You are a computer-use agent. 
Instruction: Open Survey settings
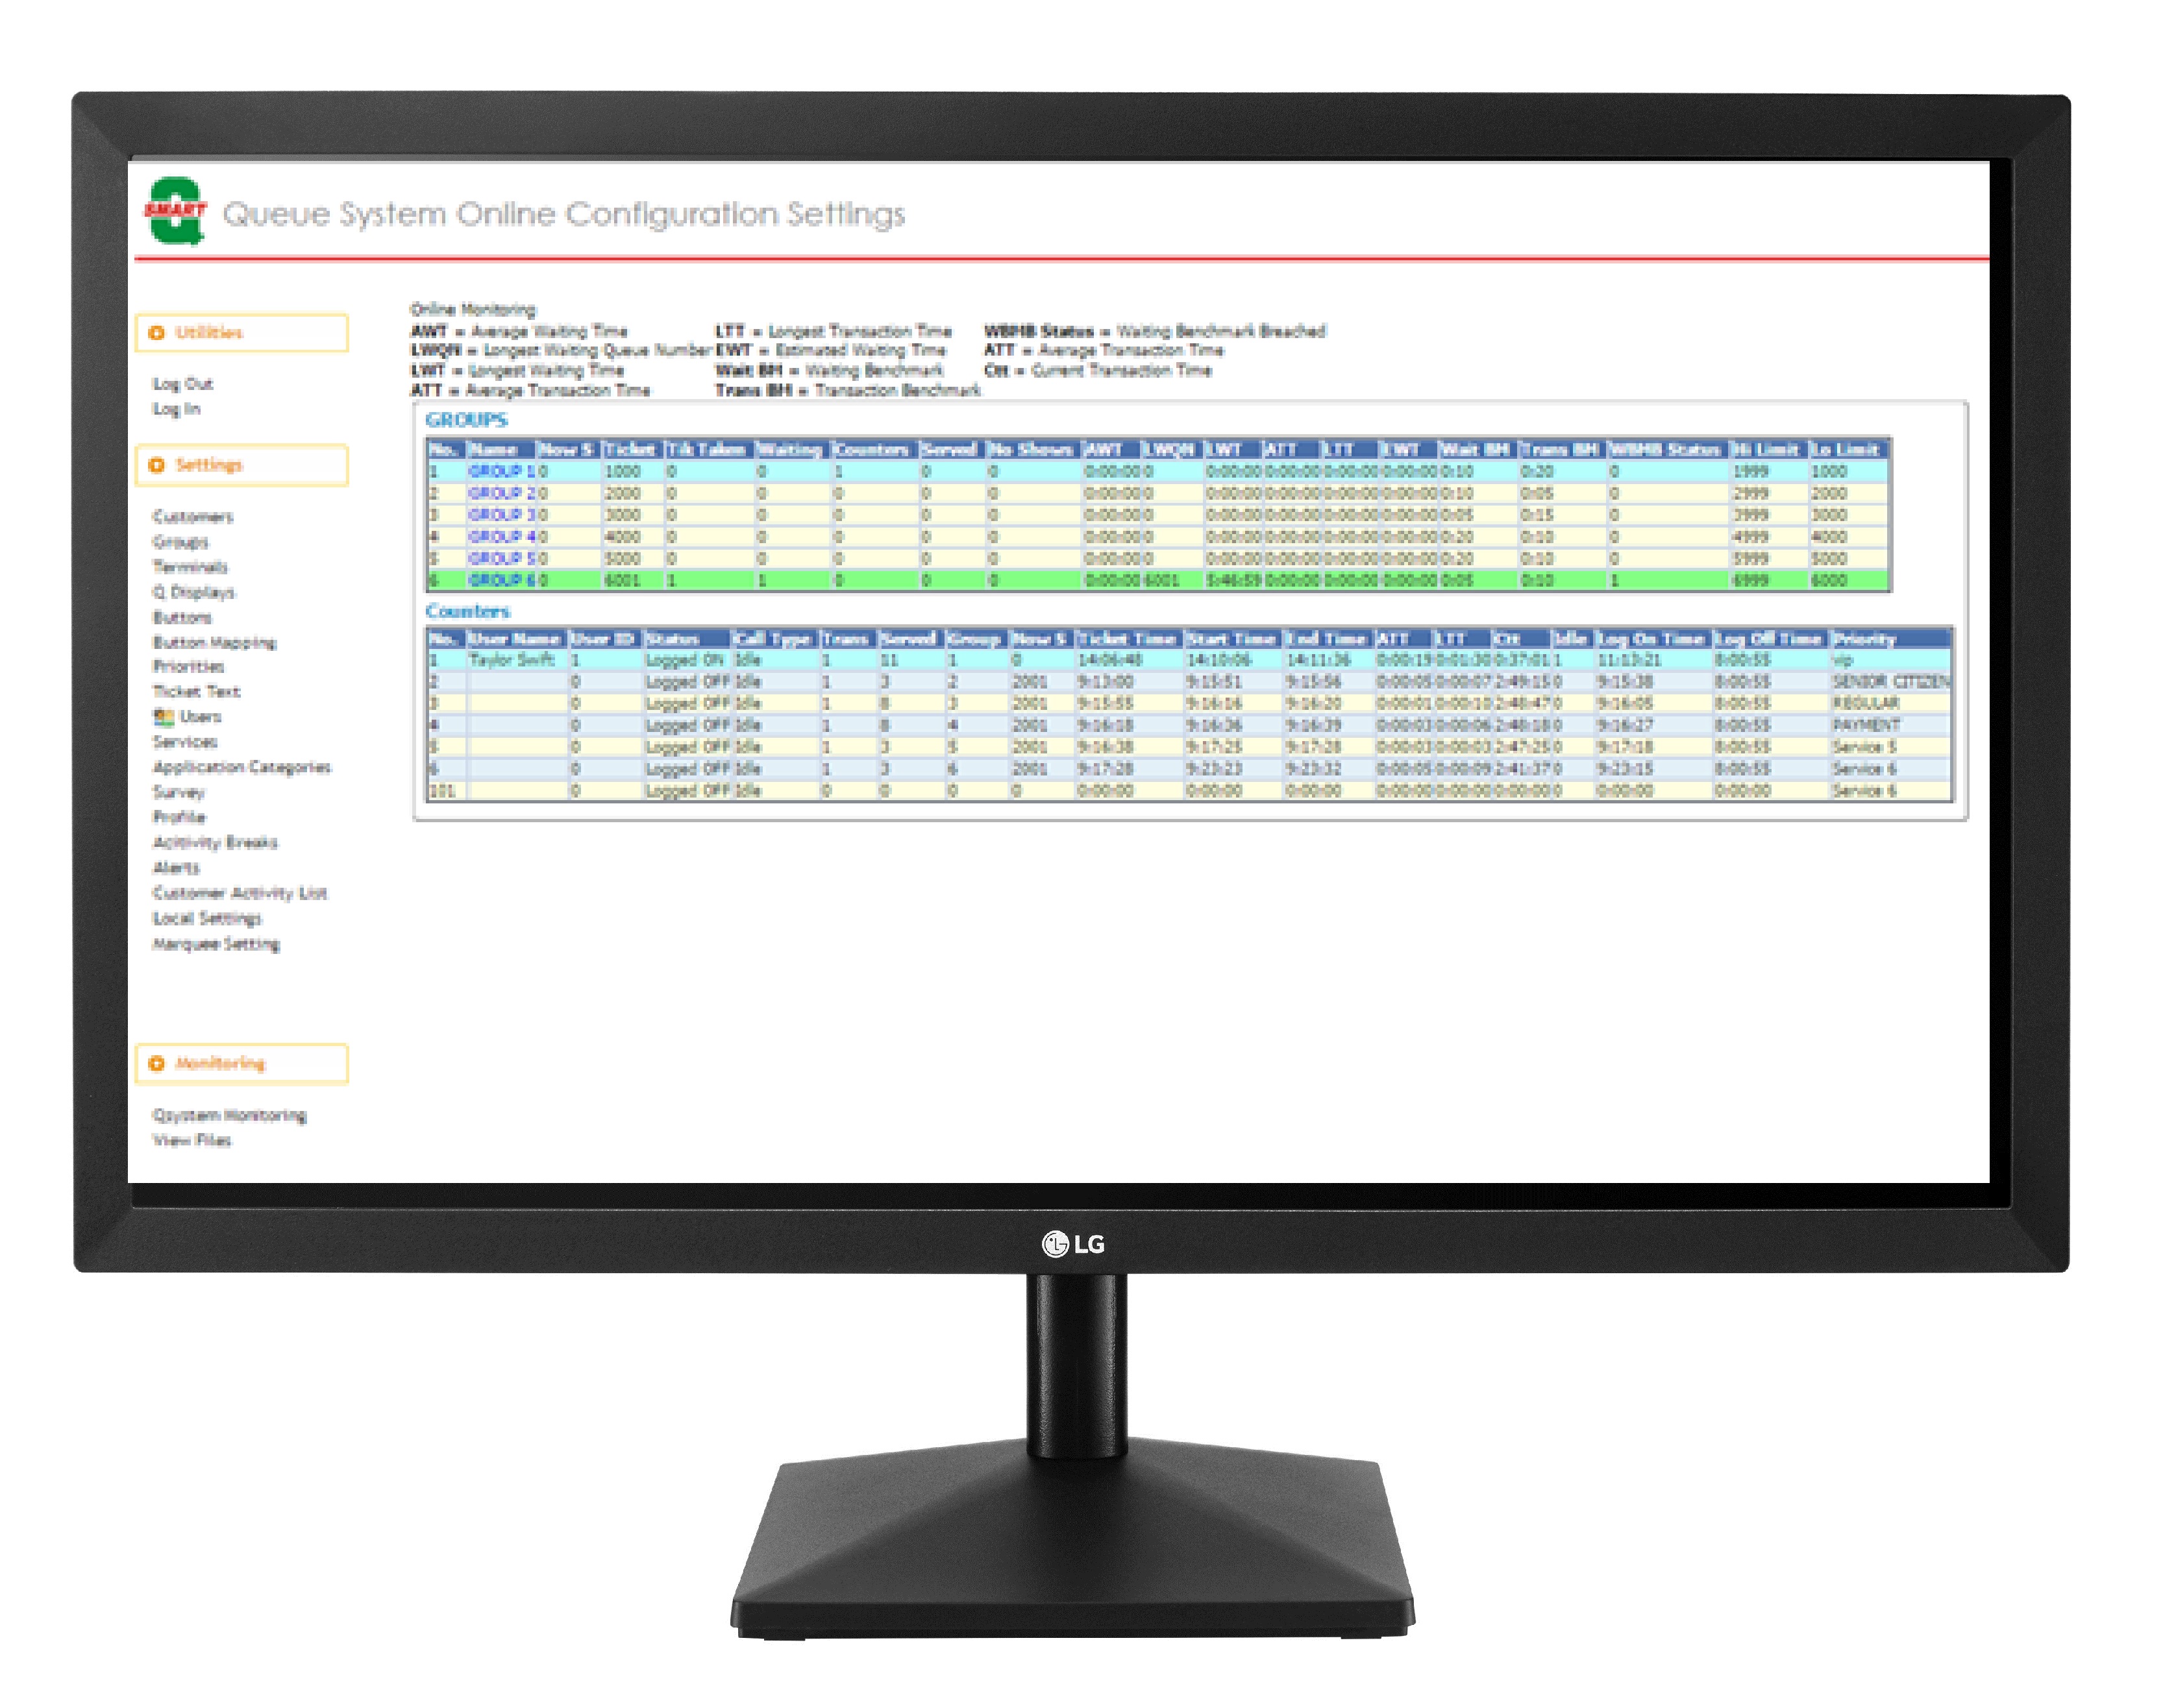178,792
